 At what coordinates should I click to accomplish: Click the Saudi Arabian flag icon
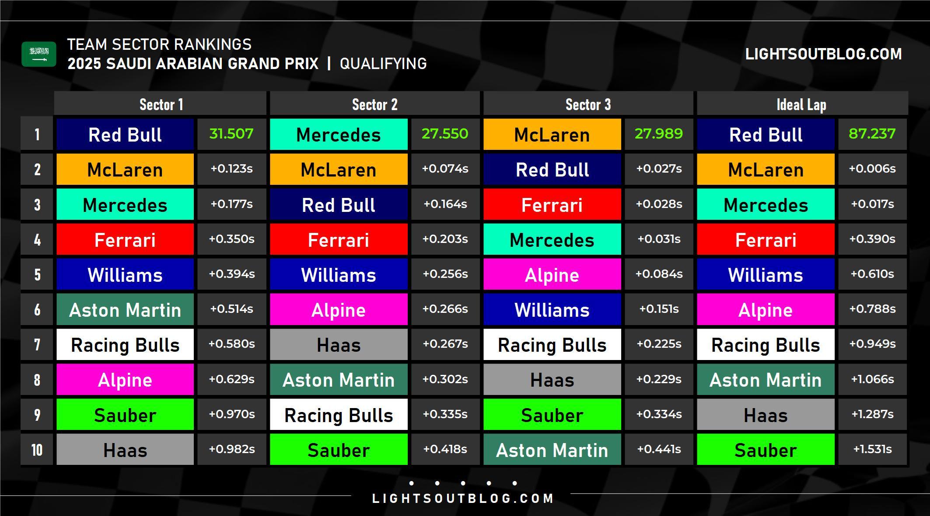(x=38, y=54)
